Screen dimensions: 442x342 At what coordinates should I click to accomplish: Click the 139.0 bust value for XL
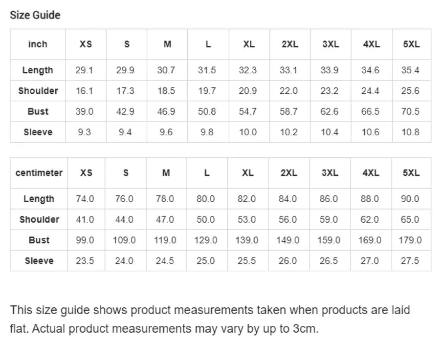coord(247,240)
